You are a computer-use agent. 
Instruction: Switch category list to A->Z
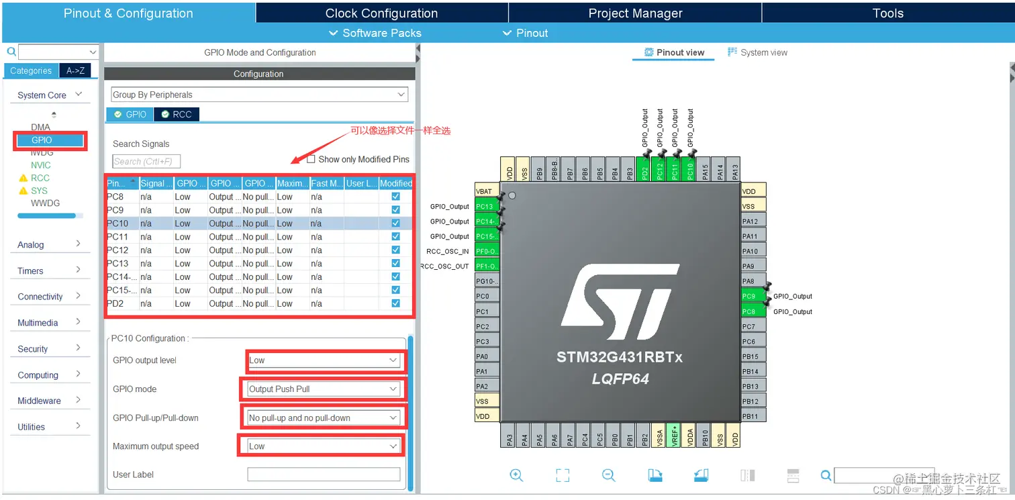75,70
